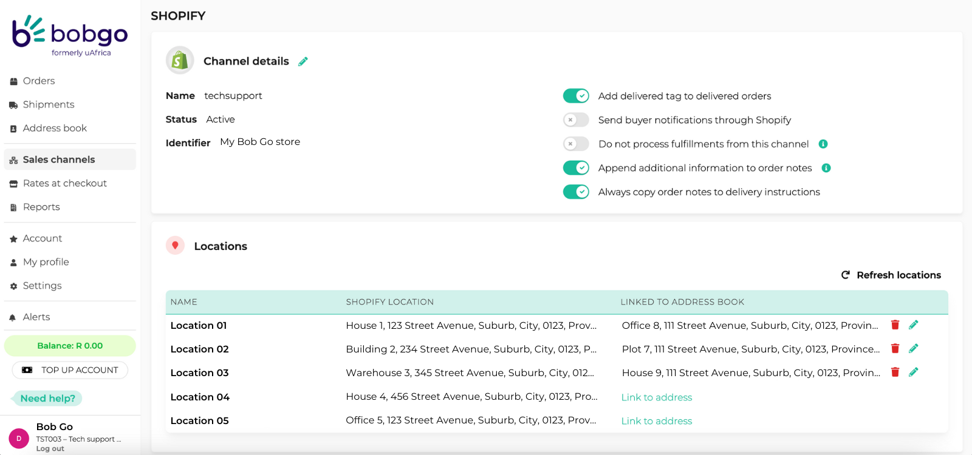Open Need help? bubble
This screenshot has width=972, height=455.
click(47, 398)
